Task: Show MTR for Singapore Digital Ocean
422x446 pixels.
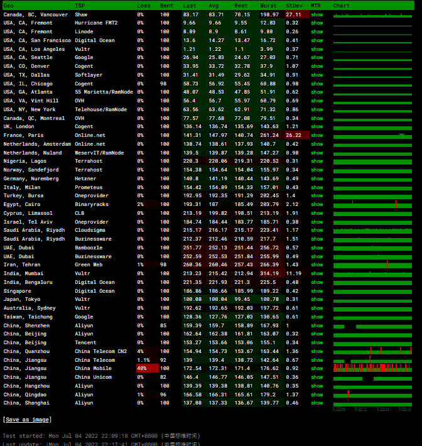Action: tap(316, 291)
